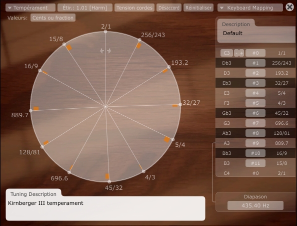Viewport: 297px width, 226px height.
Task: Select the 5/4 node on the circle
Action: pyautogui.click(x=172, y=140)
